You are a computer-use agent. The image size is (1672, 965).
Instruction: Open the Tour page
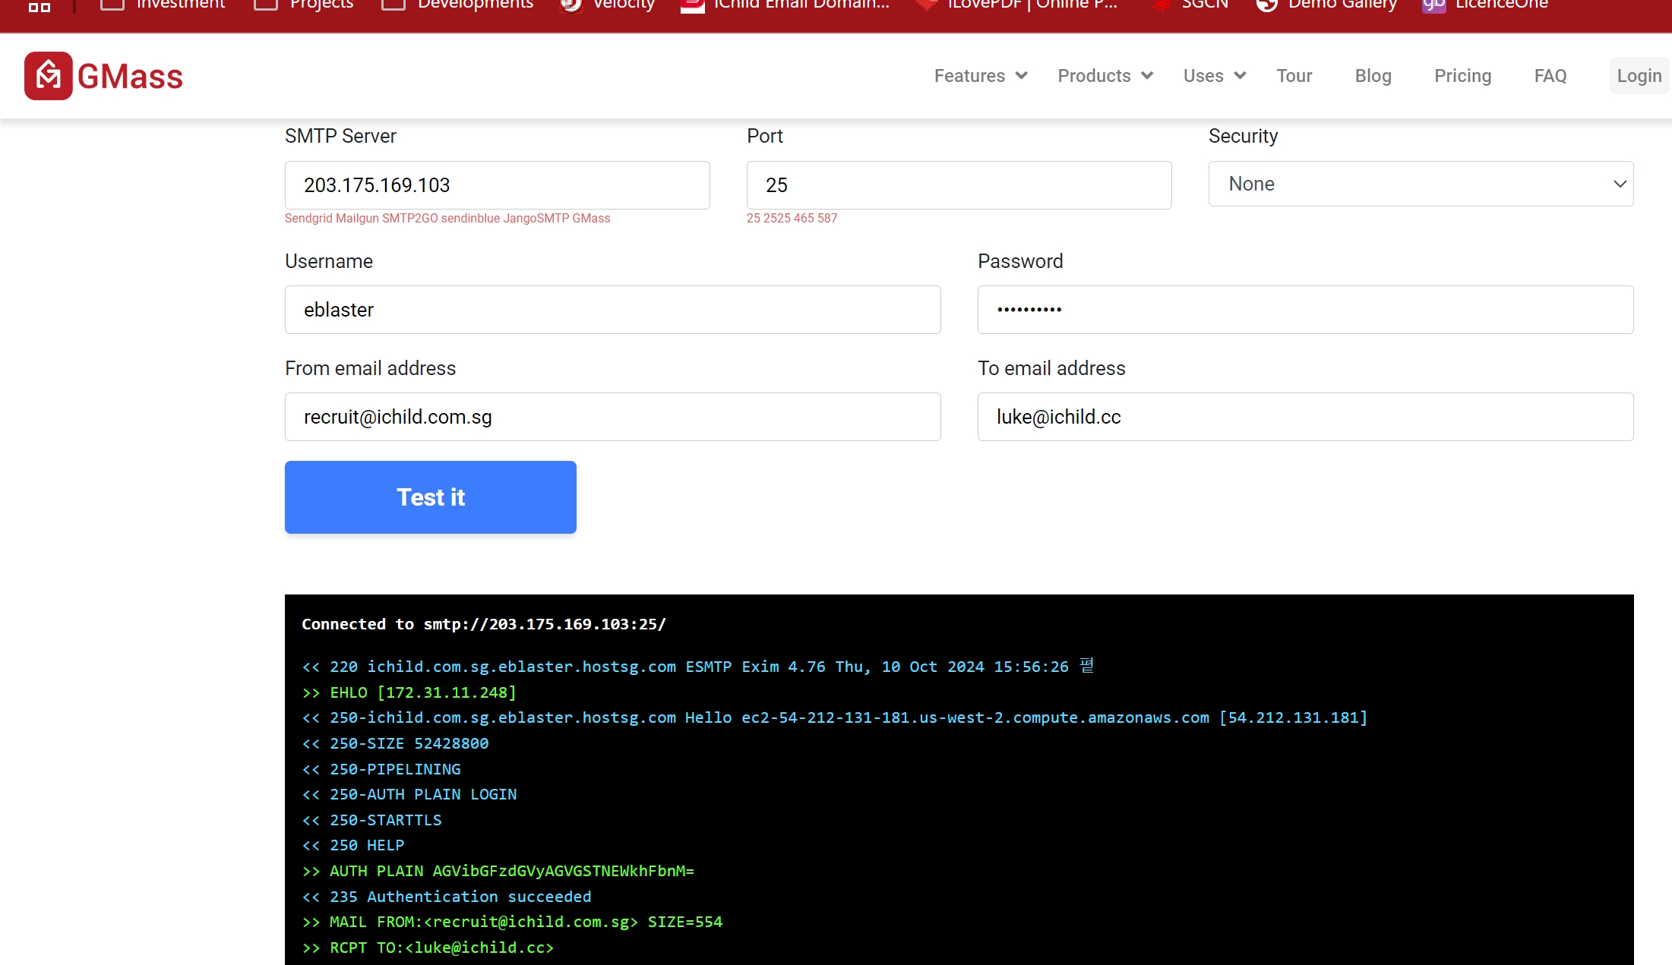coord(1294,76)
